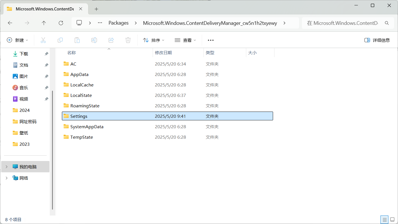Select the LocalState folder
The height and width of the screenshot is (224, 398).
[81, 95]
